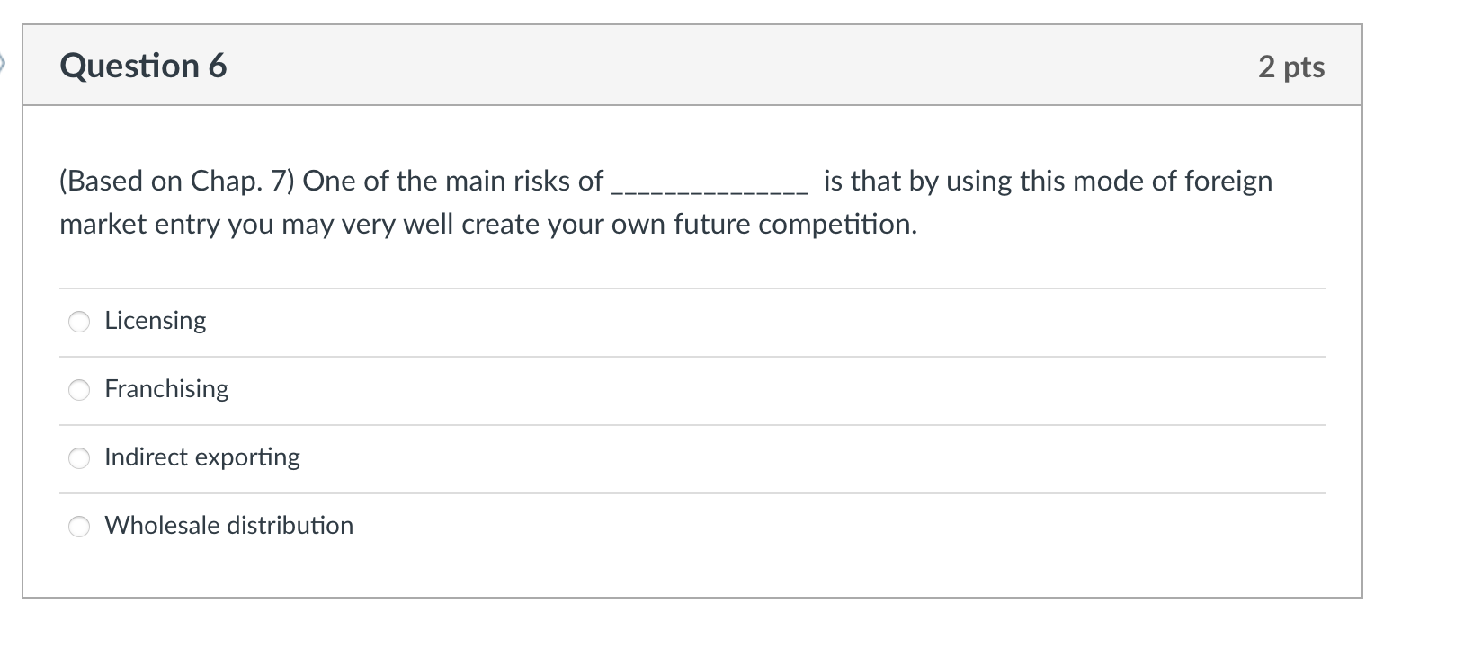
Task: Click the 2 pts label
Action: (1292, 66)
